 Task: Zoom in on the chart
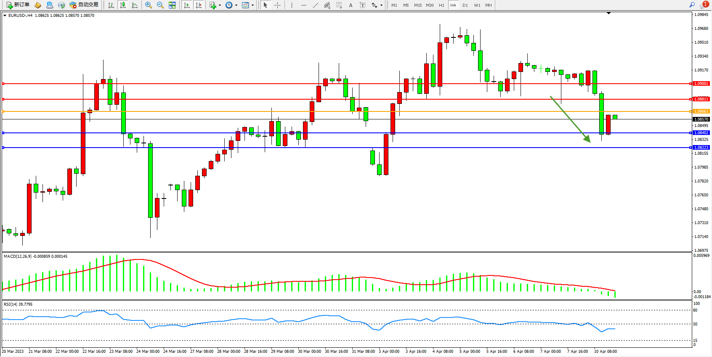[x=148, y=5]
